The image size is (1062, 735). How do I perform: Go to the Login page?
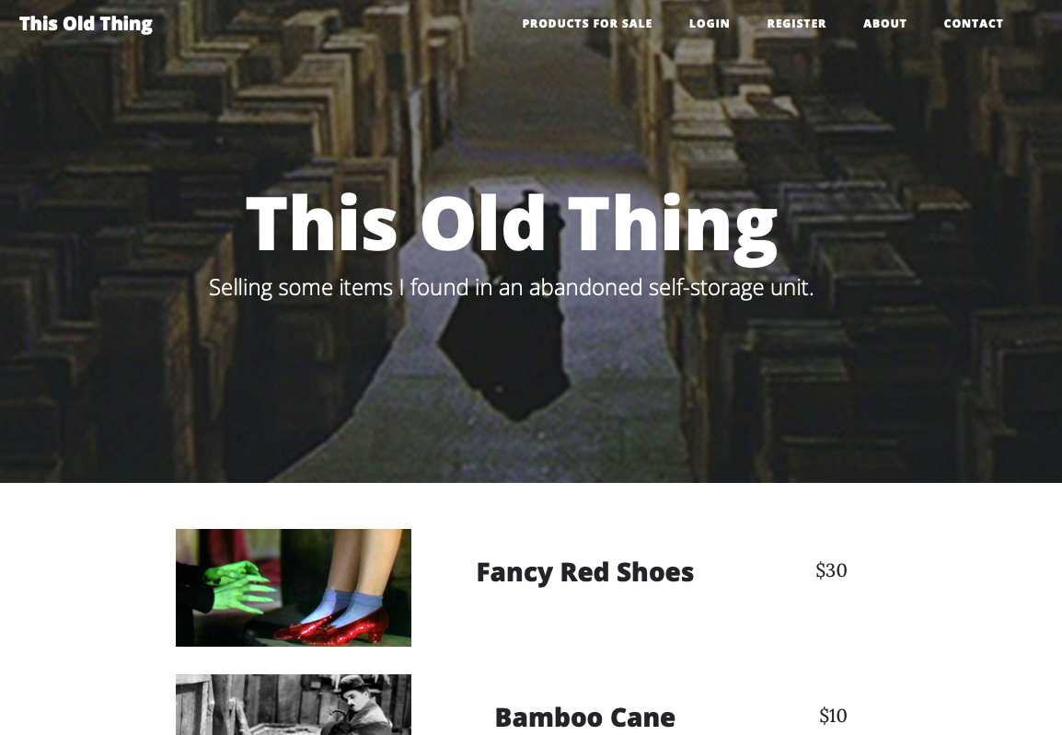[x=710, y=24]
